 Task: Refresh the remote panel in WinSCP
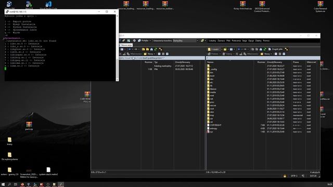pos(265,49)
